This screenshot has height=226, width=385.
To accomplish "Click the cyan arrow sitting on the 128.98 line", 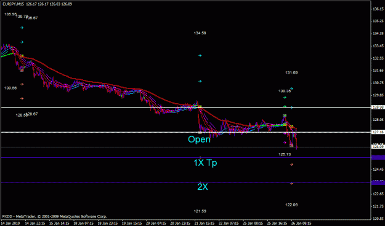I will click(x=291, y=107).
